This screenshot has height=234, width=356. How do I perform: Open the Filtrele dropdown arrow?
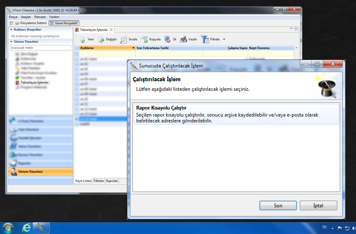[x=224, y=40]
